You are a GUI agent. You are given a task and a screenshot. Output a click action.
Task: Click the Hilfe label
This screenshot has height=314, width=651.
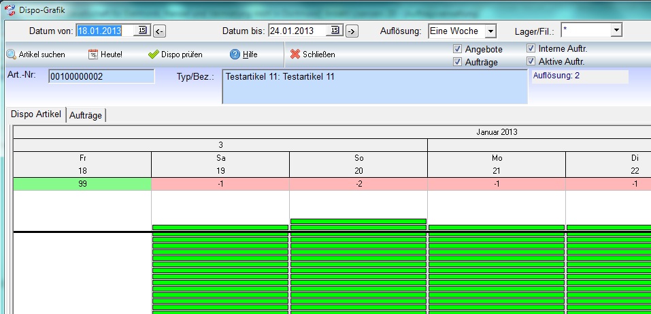pos(250,54)
